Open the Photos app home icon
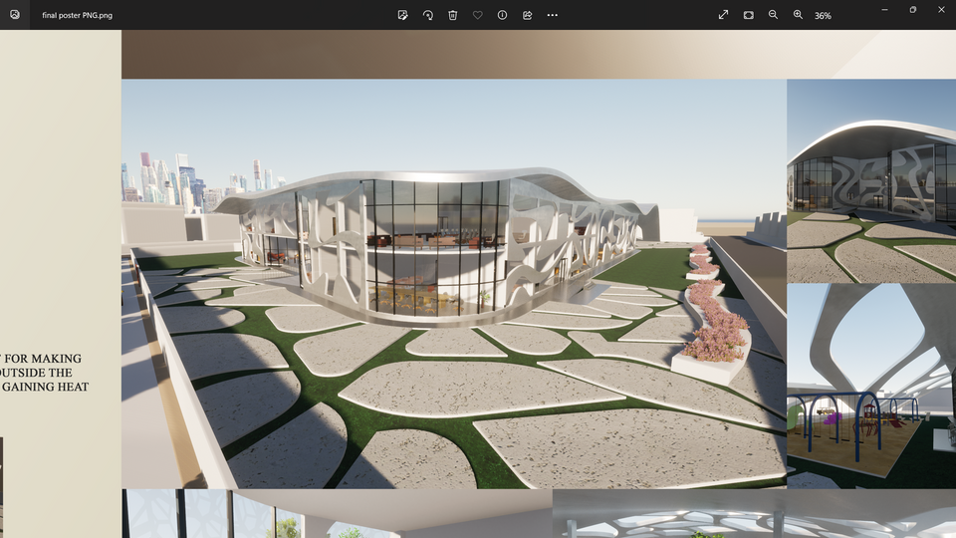Viewport: 956px width, 538px height. pos(15,15)
